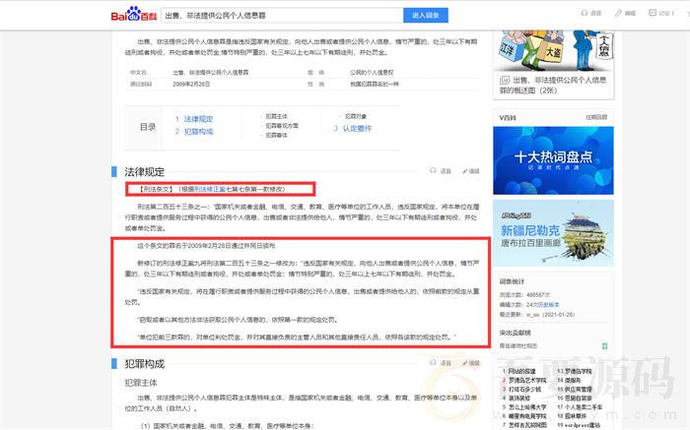This screenshot has height=430, width=690.
Task: Focus the search box in the header
Action: click(282, 15)
